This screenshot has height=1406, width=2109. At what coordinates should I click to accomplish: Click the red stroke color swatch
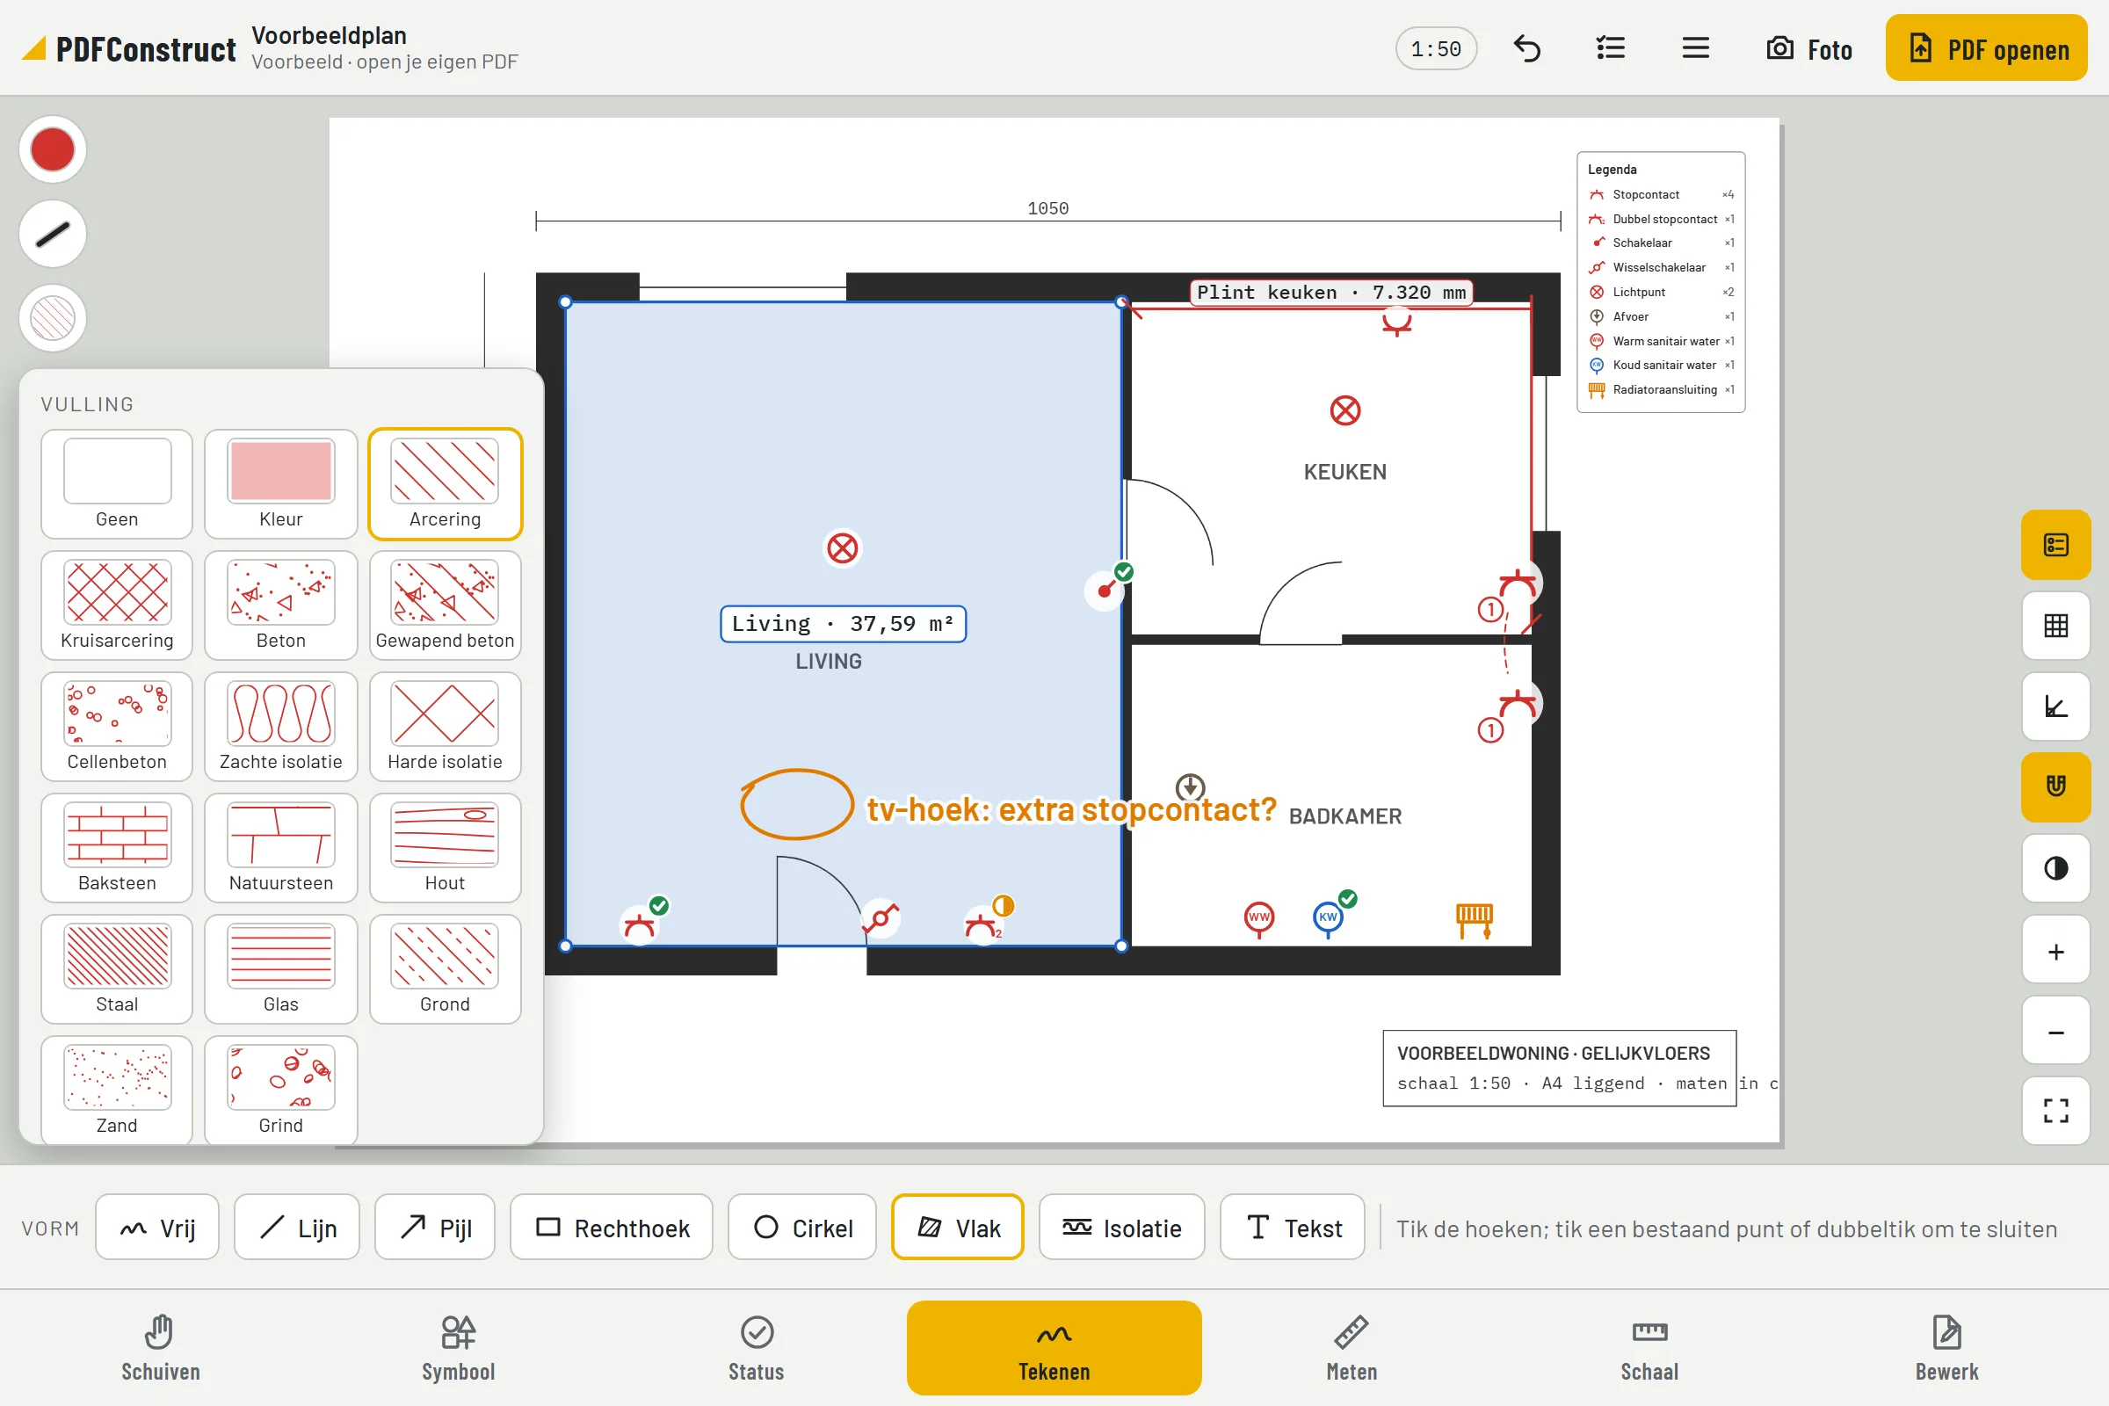[53, 149]
